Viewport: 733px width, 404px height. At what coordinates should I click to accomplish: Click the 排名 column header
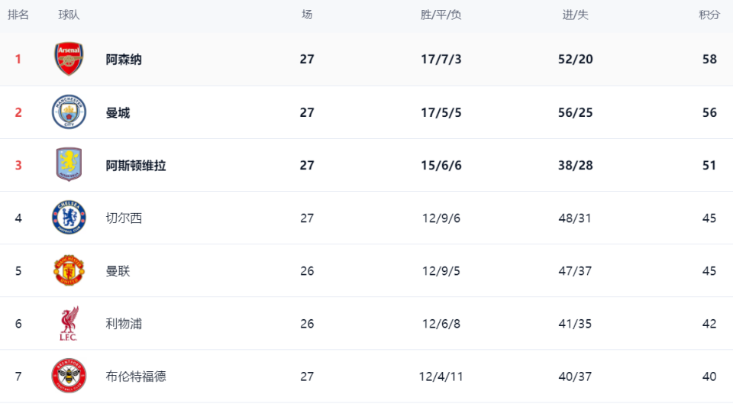(18, 15)
